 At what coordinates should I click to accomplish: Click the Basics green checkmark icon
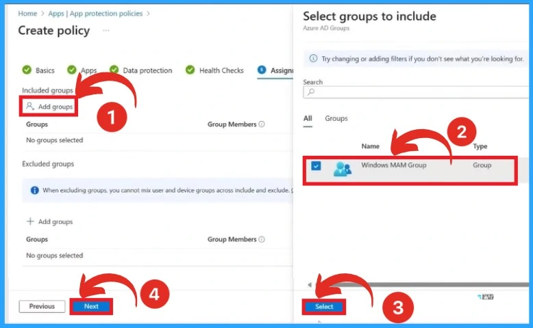click(27, 70)
